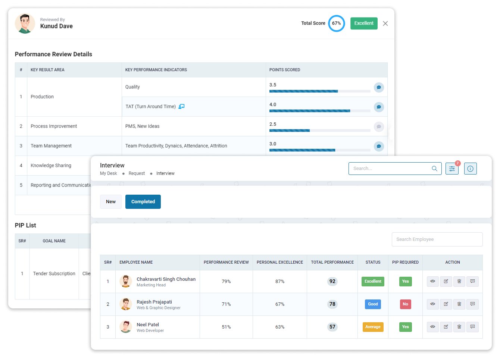
Task: Open the comment bubble on PMS, New Ideas
Action: pyautogui.click(x=379, y=127)
